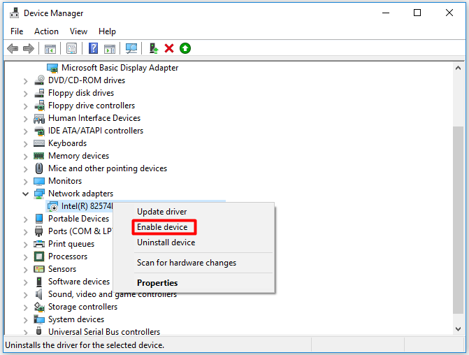This screenshot has height=355, width=469.
Task: Select the Intel(R) 82574 network adapter
Action: [87, 206]
